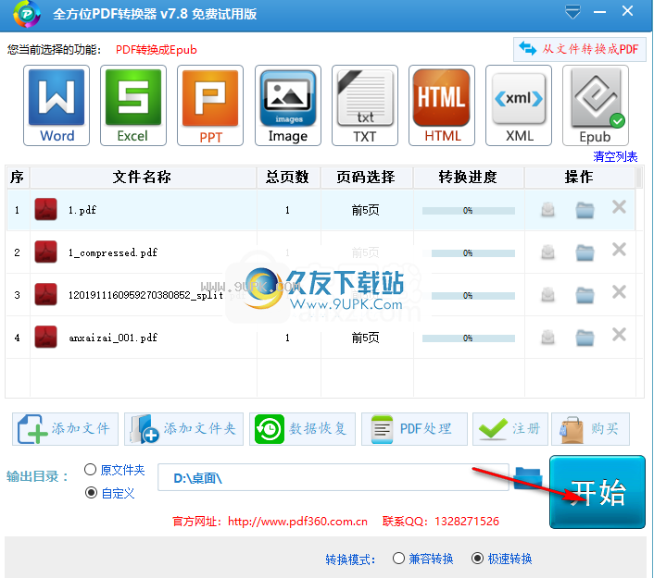Open converted file for 1_compressed.pdf row
This screenshot has height=578, width=654.
tap(547, 252)
